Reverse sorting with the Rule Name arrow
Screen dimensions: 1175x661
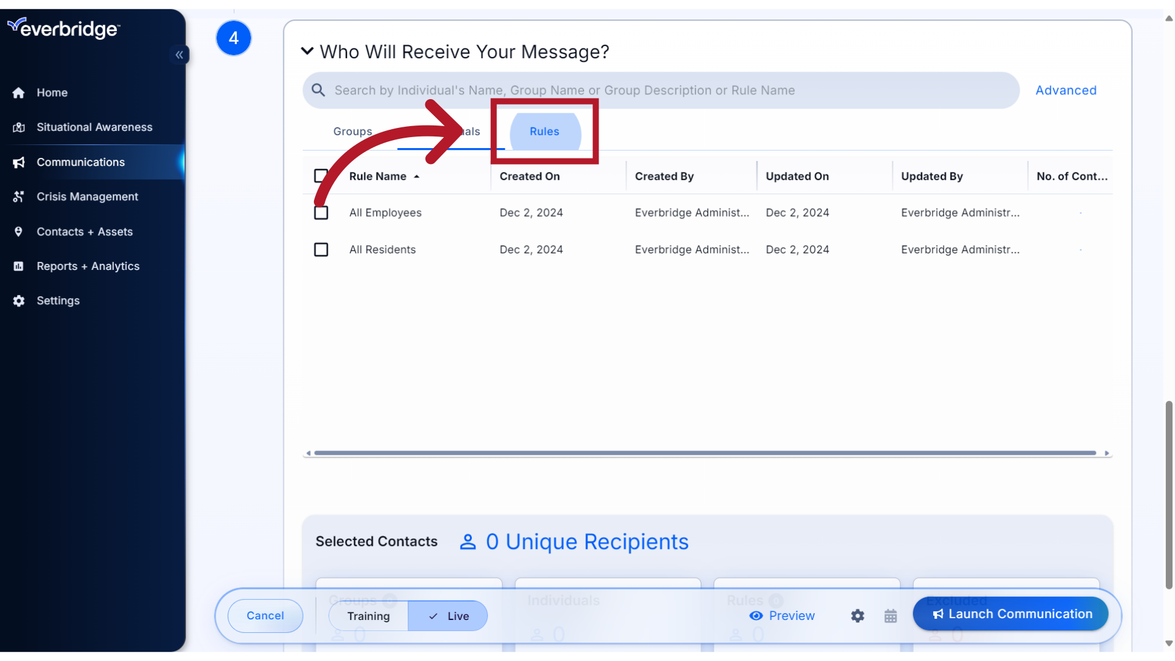(x=417, y=176)
